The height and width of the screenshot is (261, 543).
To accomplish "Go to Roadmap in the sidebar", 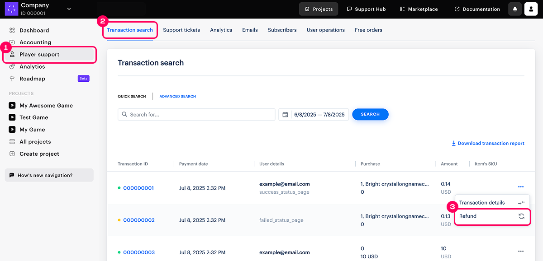I will click(32, 79).
